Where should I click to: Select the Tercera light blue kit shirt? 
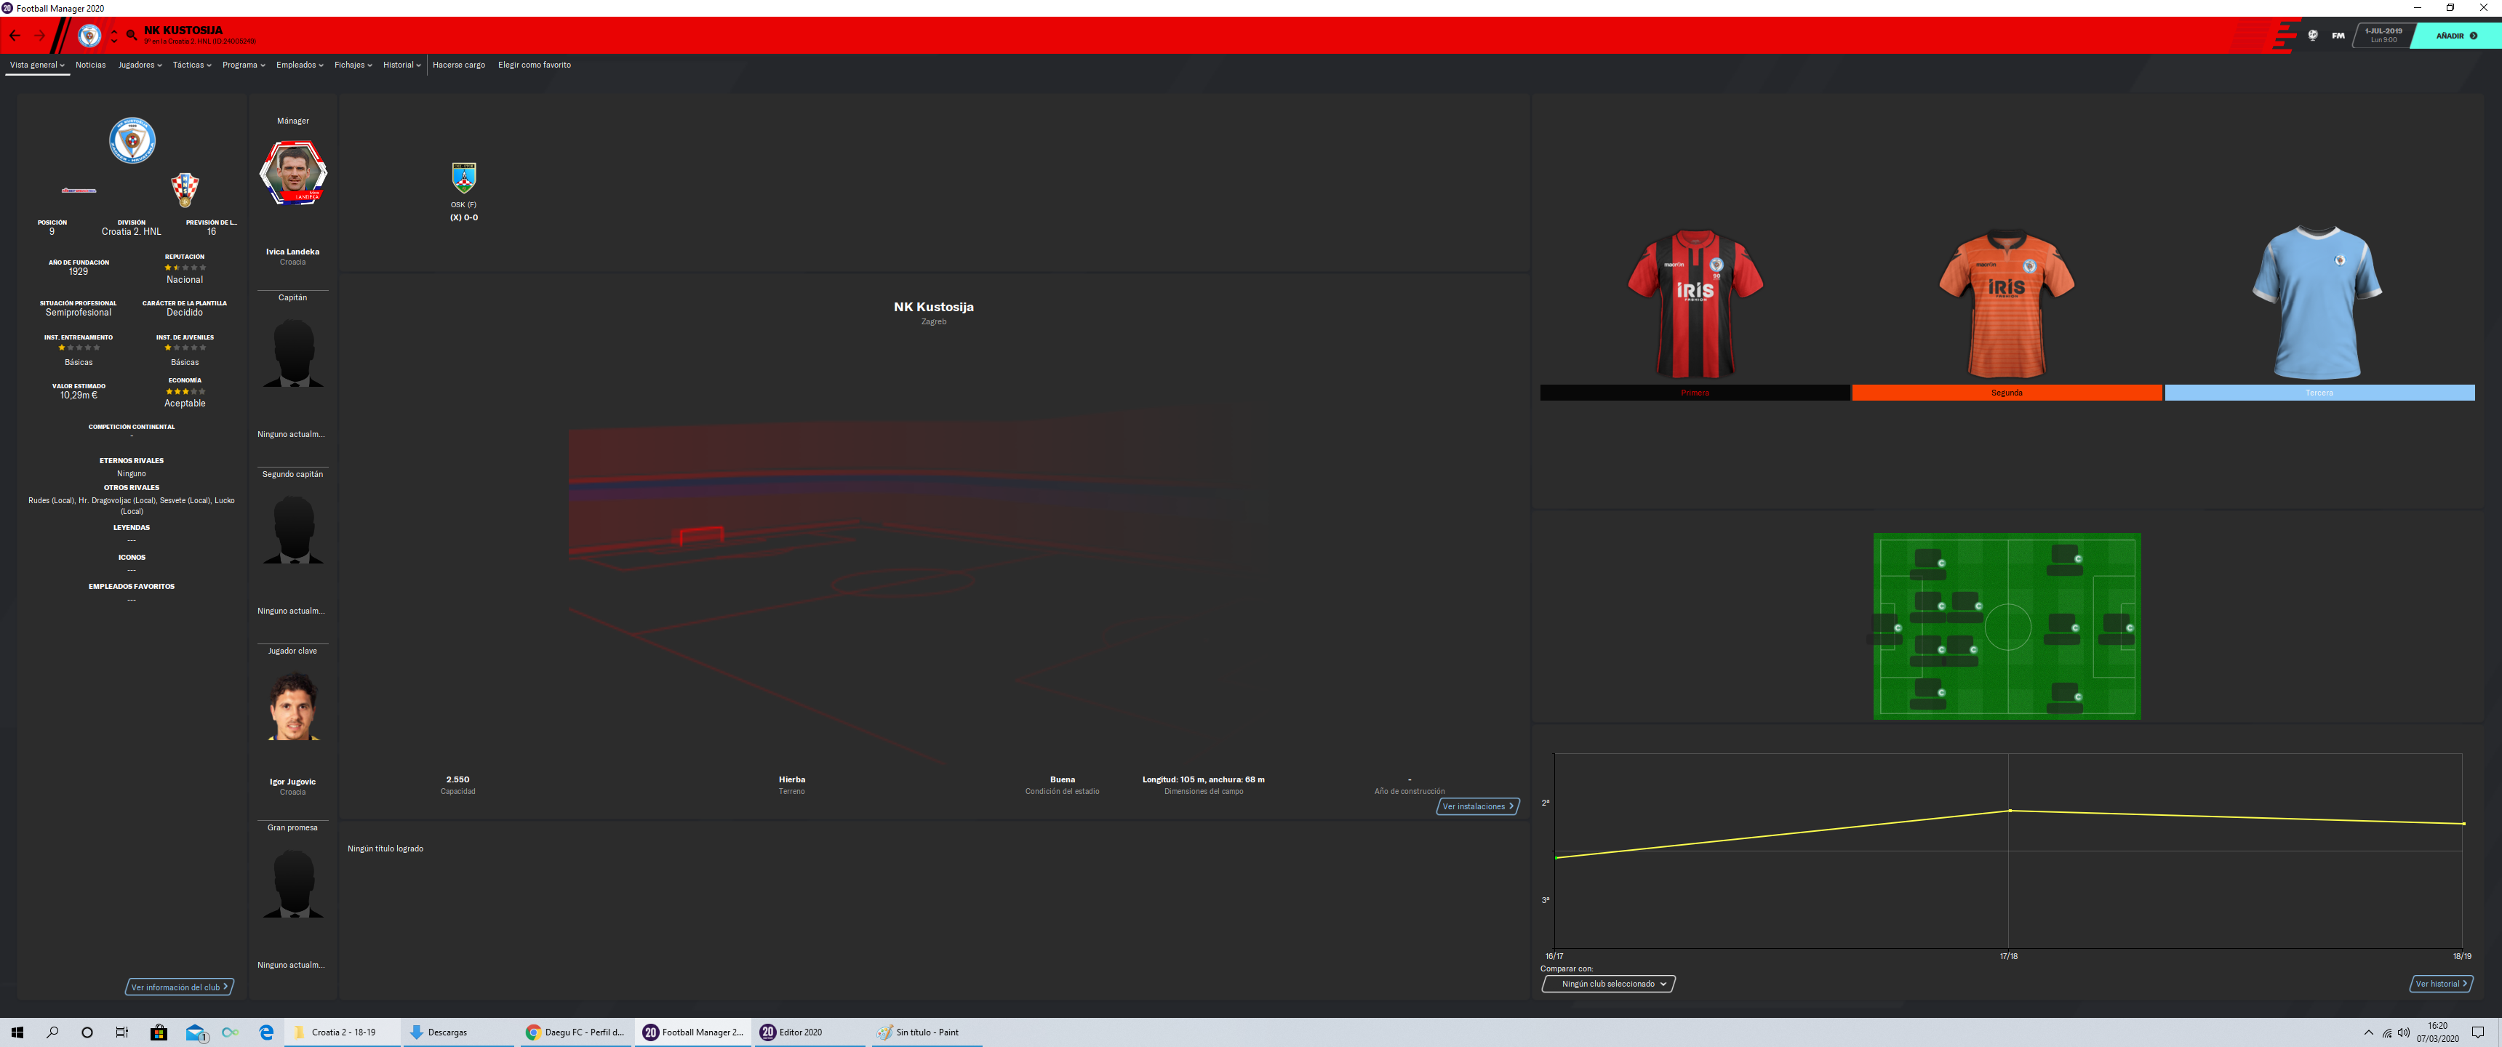(x=2319, y=303)
